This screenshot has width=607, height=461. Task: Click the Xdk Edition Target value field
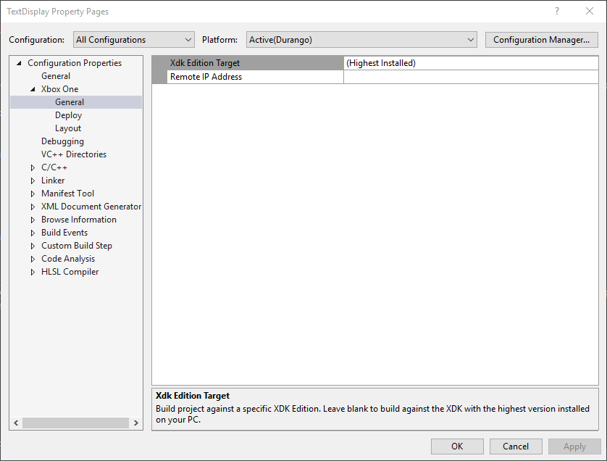[471, 63]
